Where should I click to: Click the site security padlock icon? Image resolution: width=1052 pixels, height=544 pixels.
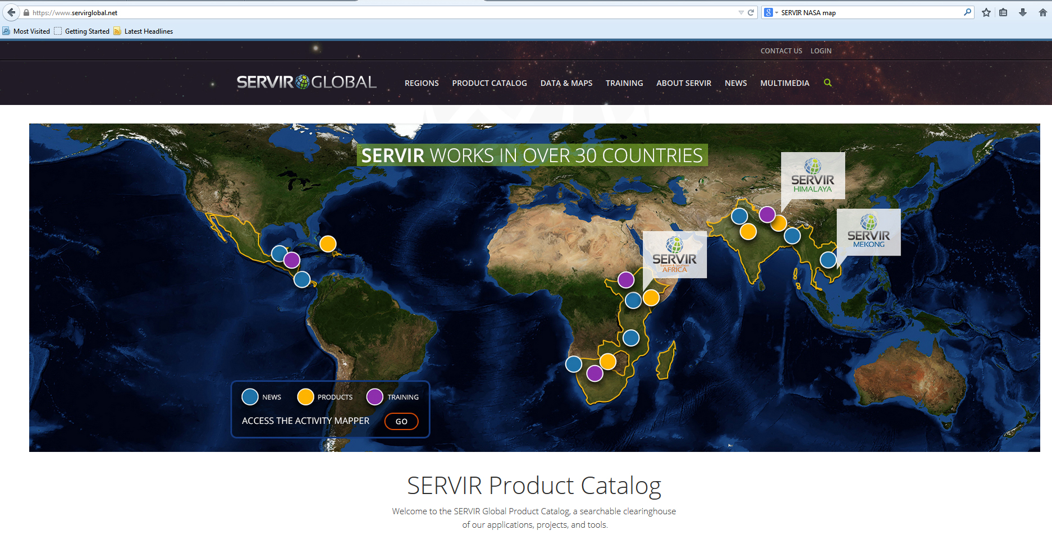26,12
